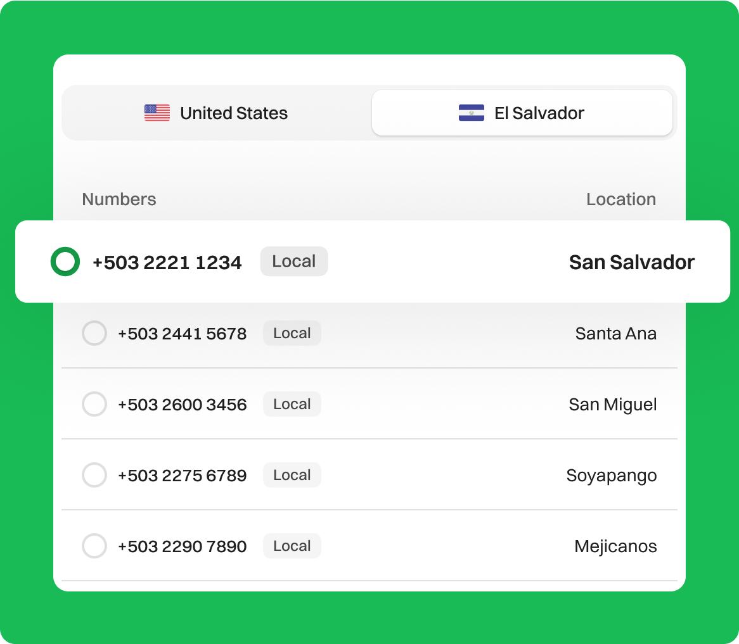Click the Local badge in Santa Ana row
The image size is (739, 644).
tap(292, 333)
